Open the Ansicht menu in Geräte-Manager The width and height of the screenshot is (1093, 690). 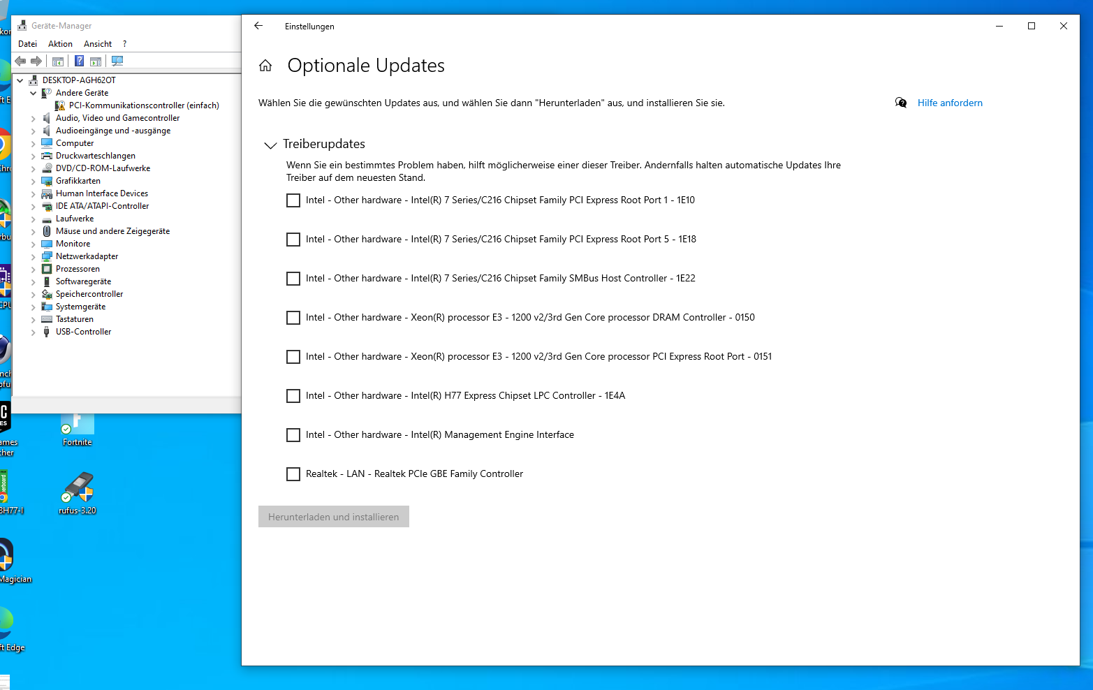coord(98,44)
